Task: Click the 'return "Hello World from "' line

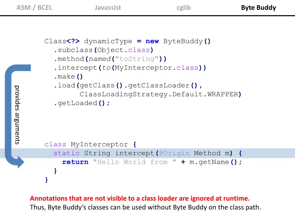Action: 119,162
